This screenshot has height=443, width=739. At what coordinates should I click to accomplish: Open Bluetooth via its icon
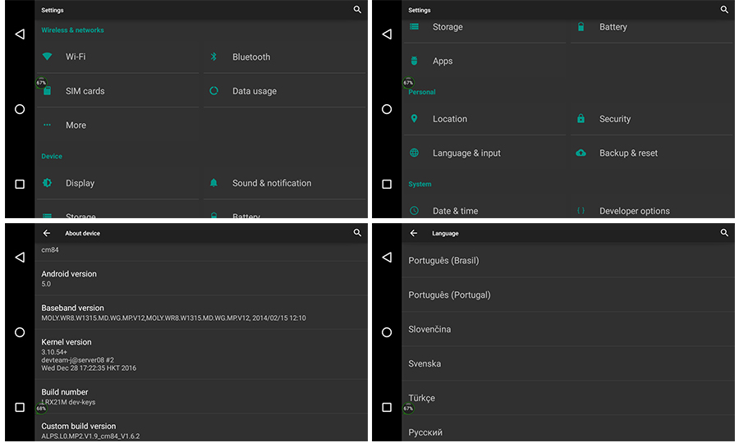pyautogui.click(x=213, y=57)
